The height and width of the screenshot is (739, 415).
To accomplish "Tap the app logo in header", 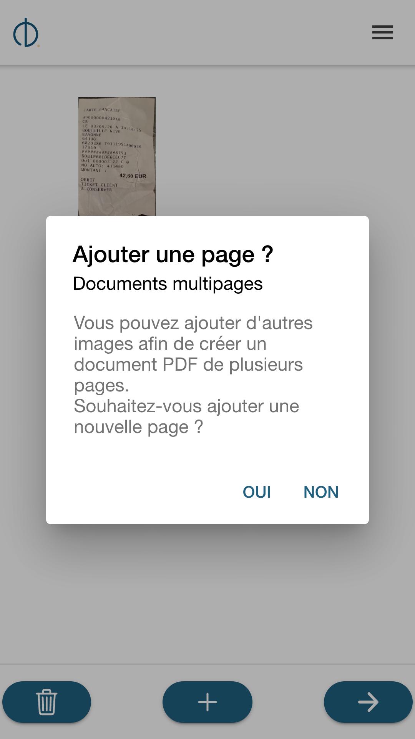I will click(26, 33).
